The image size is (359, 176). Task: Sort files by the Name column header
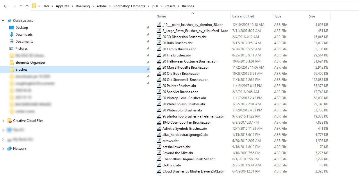point(161,16)
